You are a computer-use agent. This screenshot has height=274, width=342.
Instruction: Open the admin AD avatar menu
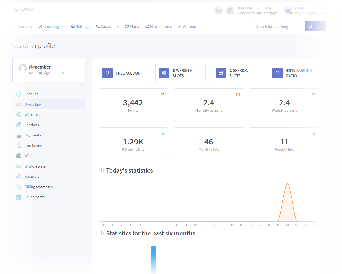(x=288, y=10)
